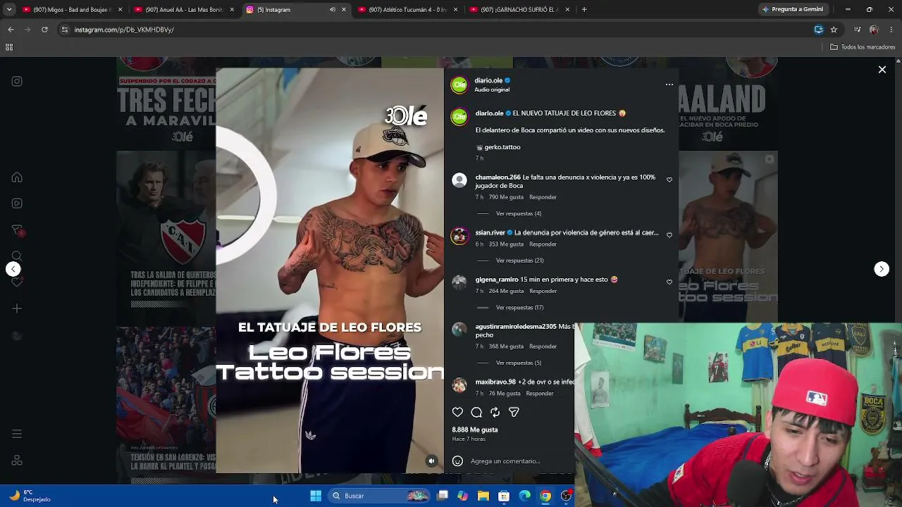Expand the 21 replies under ssian.river's comment

point(520,261)
